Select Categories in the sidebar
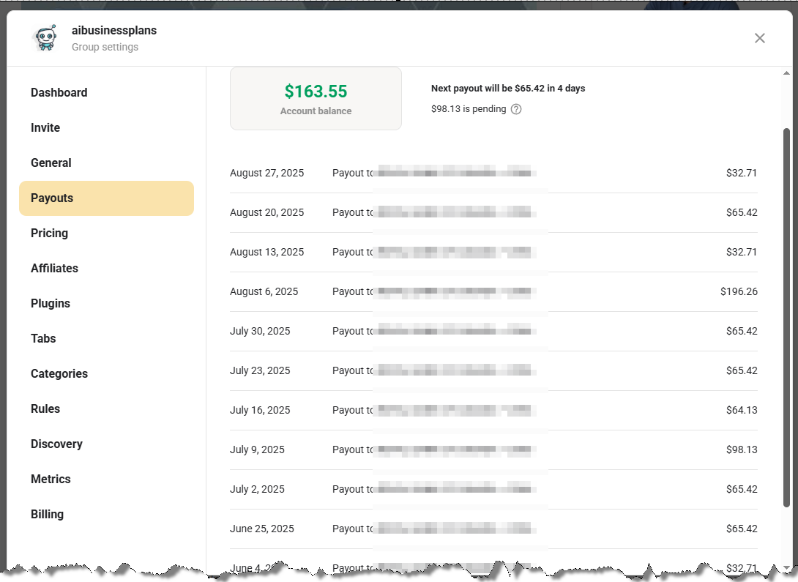The height and width of the screenshot is (582, 798). pos(59,374)
